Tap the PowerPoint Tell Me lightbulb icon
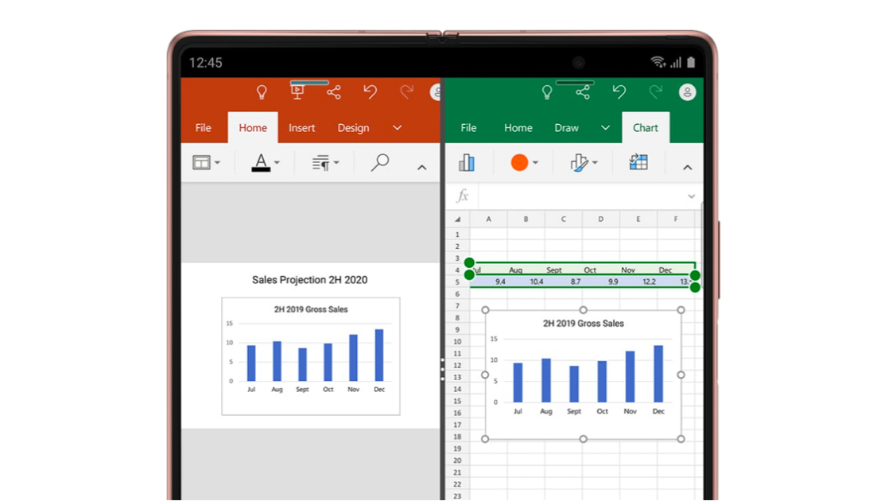This screenshot has width=869, height=501. click(262, 92)
